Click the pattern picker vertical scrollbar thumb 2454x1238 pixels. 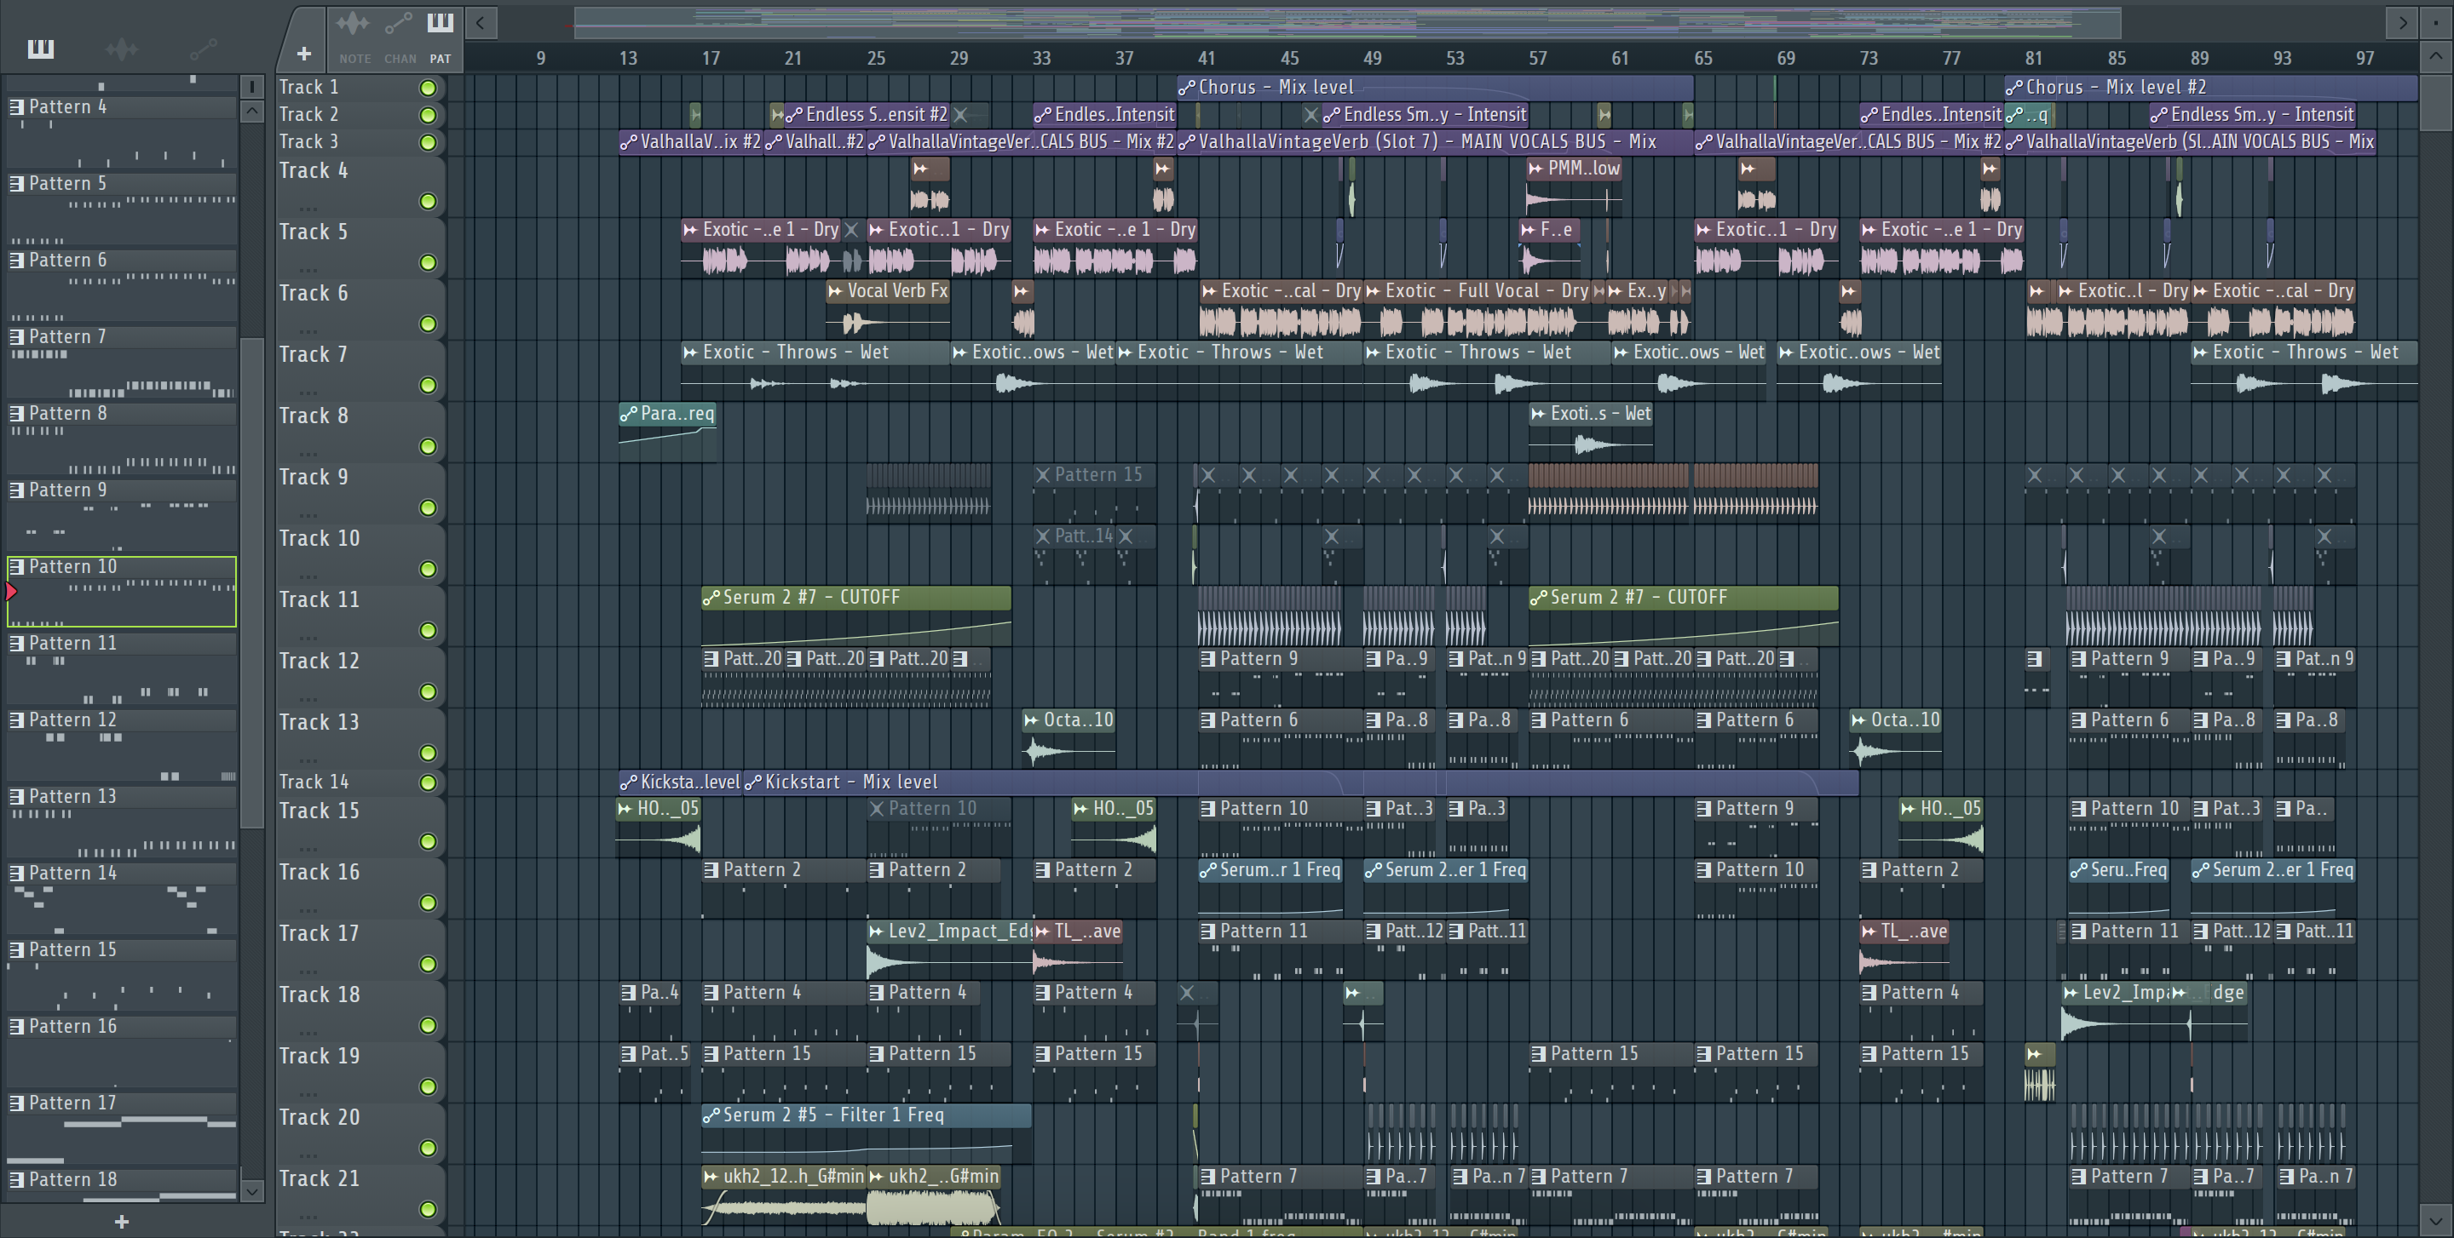tap(251, 582)
